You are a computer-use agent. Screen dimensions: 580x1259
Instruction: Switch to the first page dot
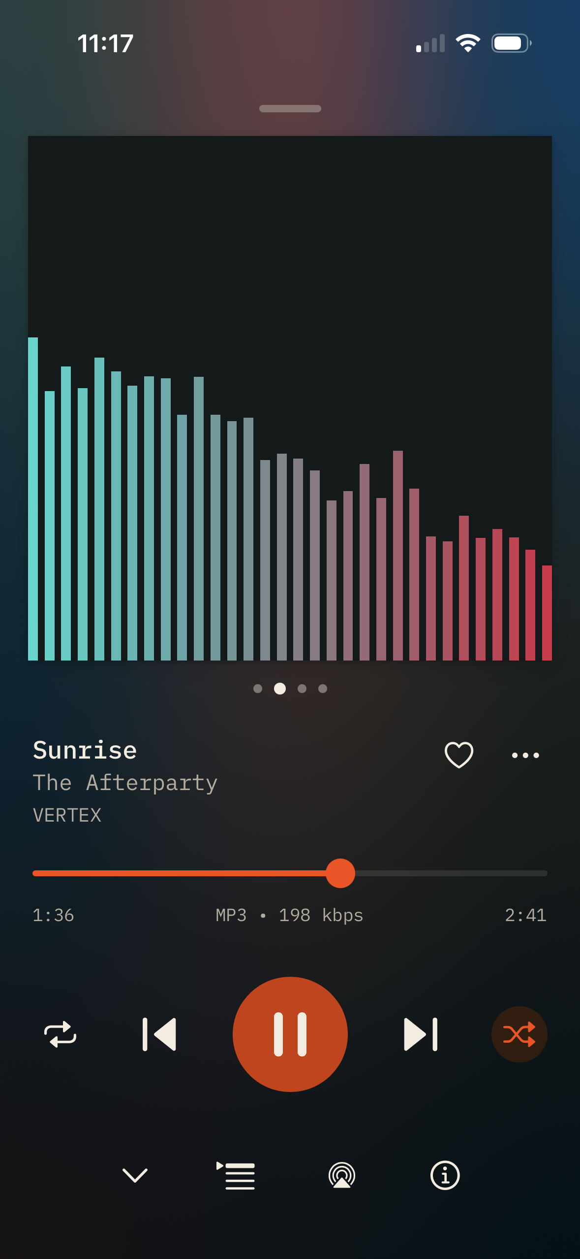click(x=257, y=689)
